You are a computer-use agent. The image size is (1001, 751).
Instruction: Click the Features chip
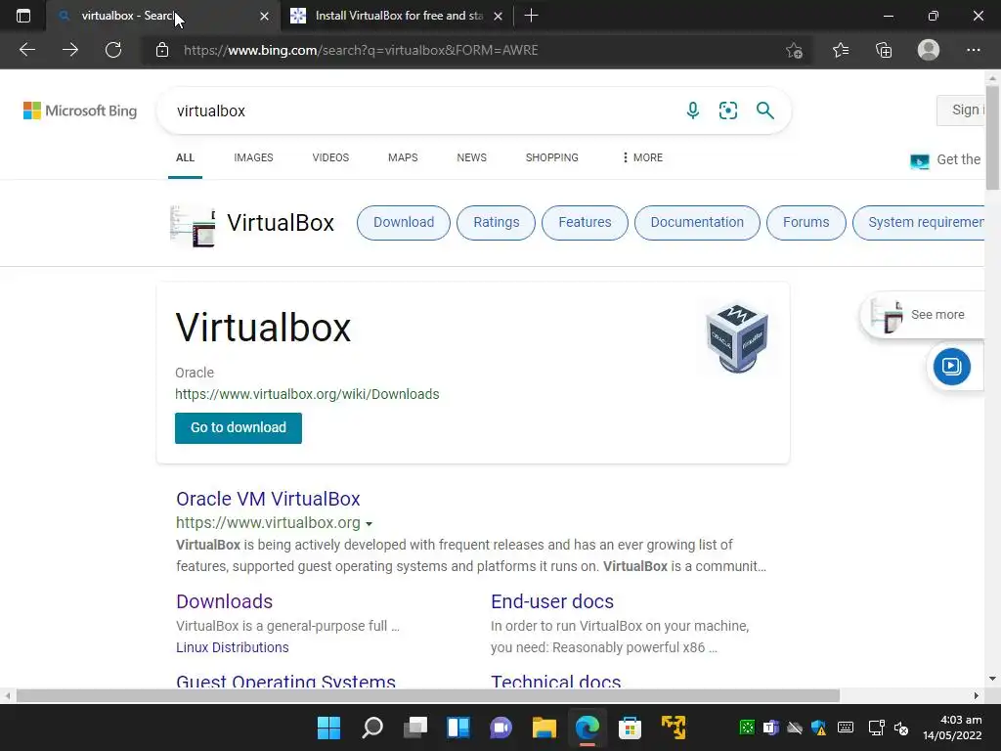click(x=585, y=222)
